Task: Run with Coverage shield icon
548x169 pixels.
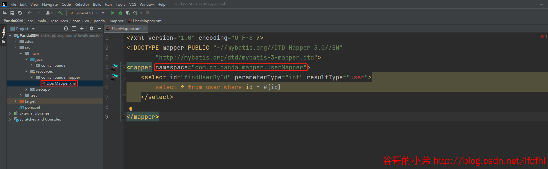Action: [x=128, y=13]
